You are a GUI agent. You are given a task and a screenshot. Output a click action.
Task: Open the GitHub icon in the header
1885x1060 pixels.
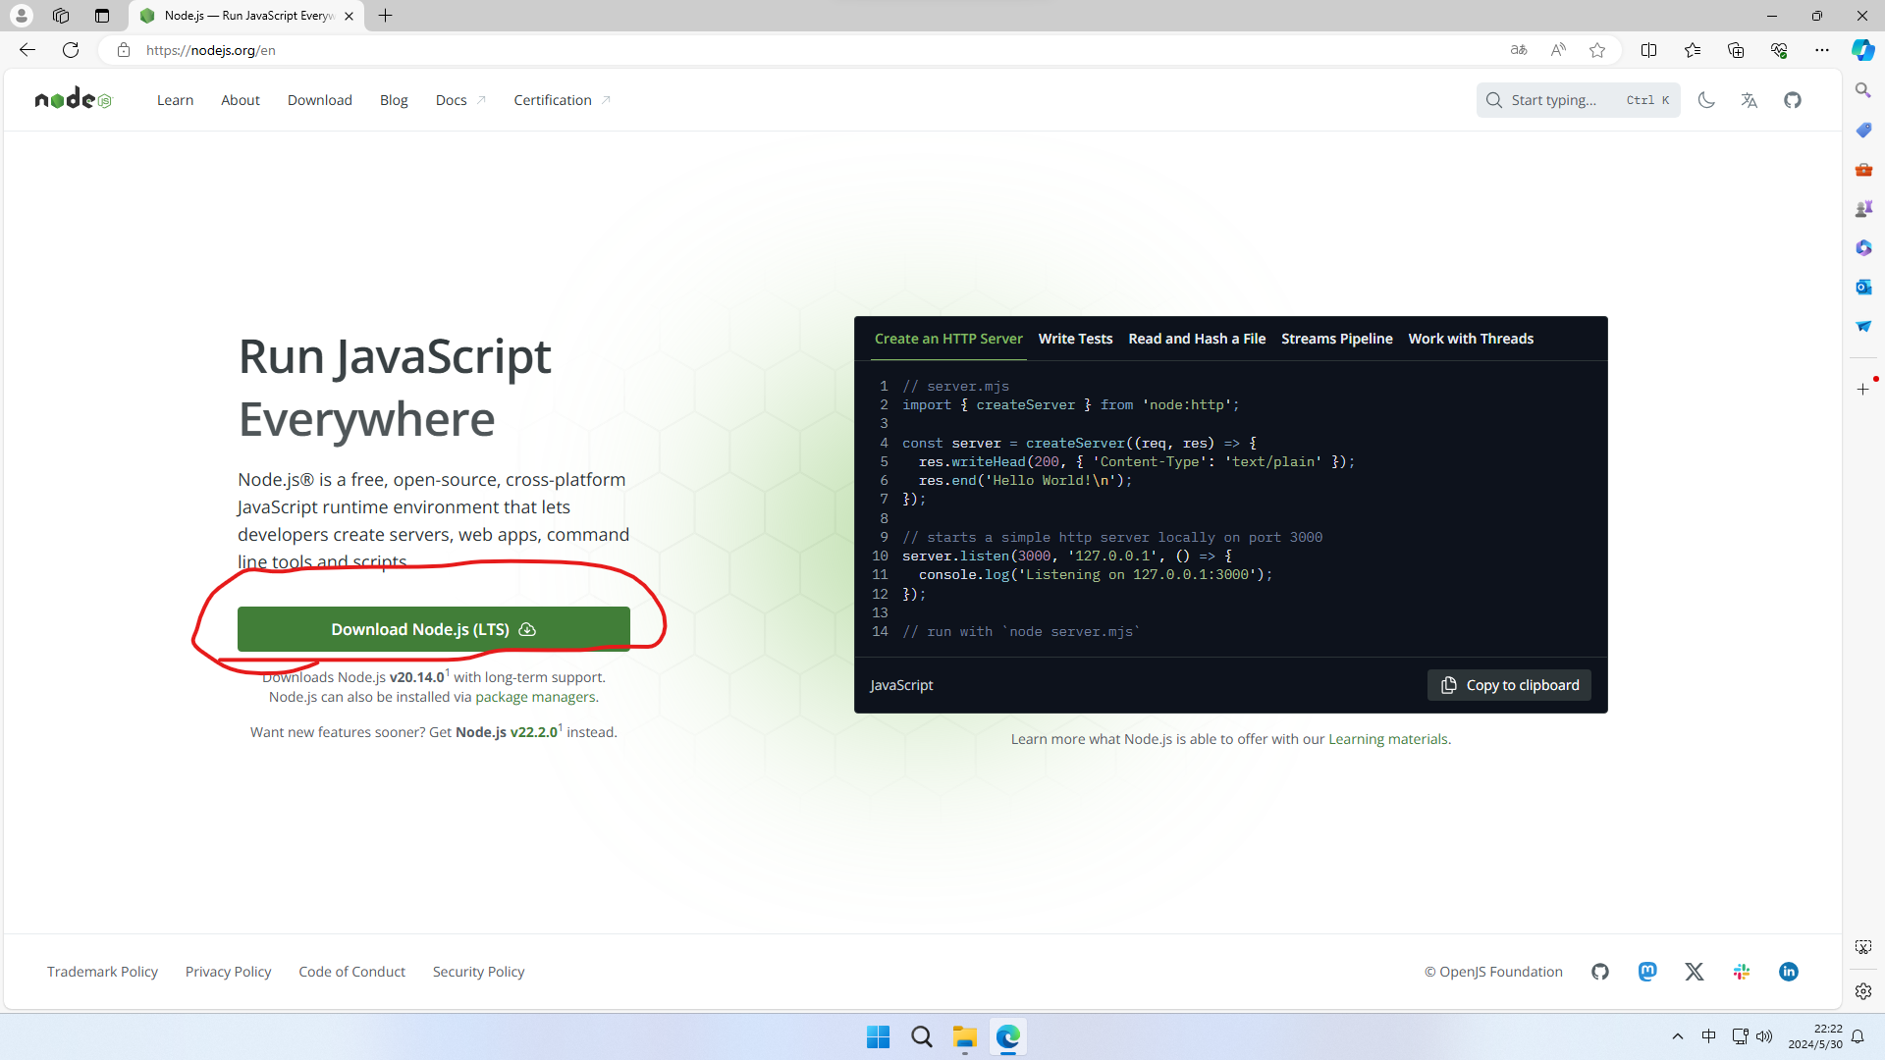point(1793,100)
